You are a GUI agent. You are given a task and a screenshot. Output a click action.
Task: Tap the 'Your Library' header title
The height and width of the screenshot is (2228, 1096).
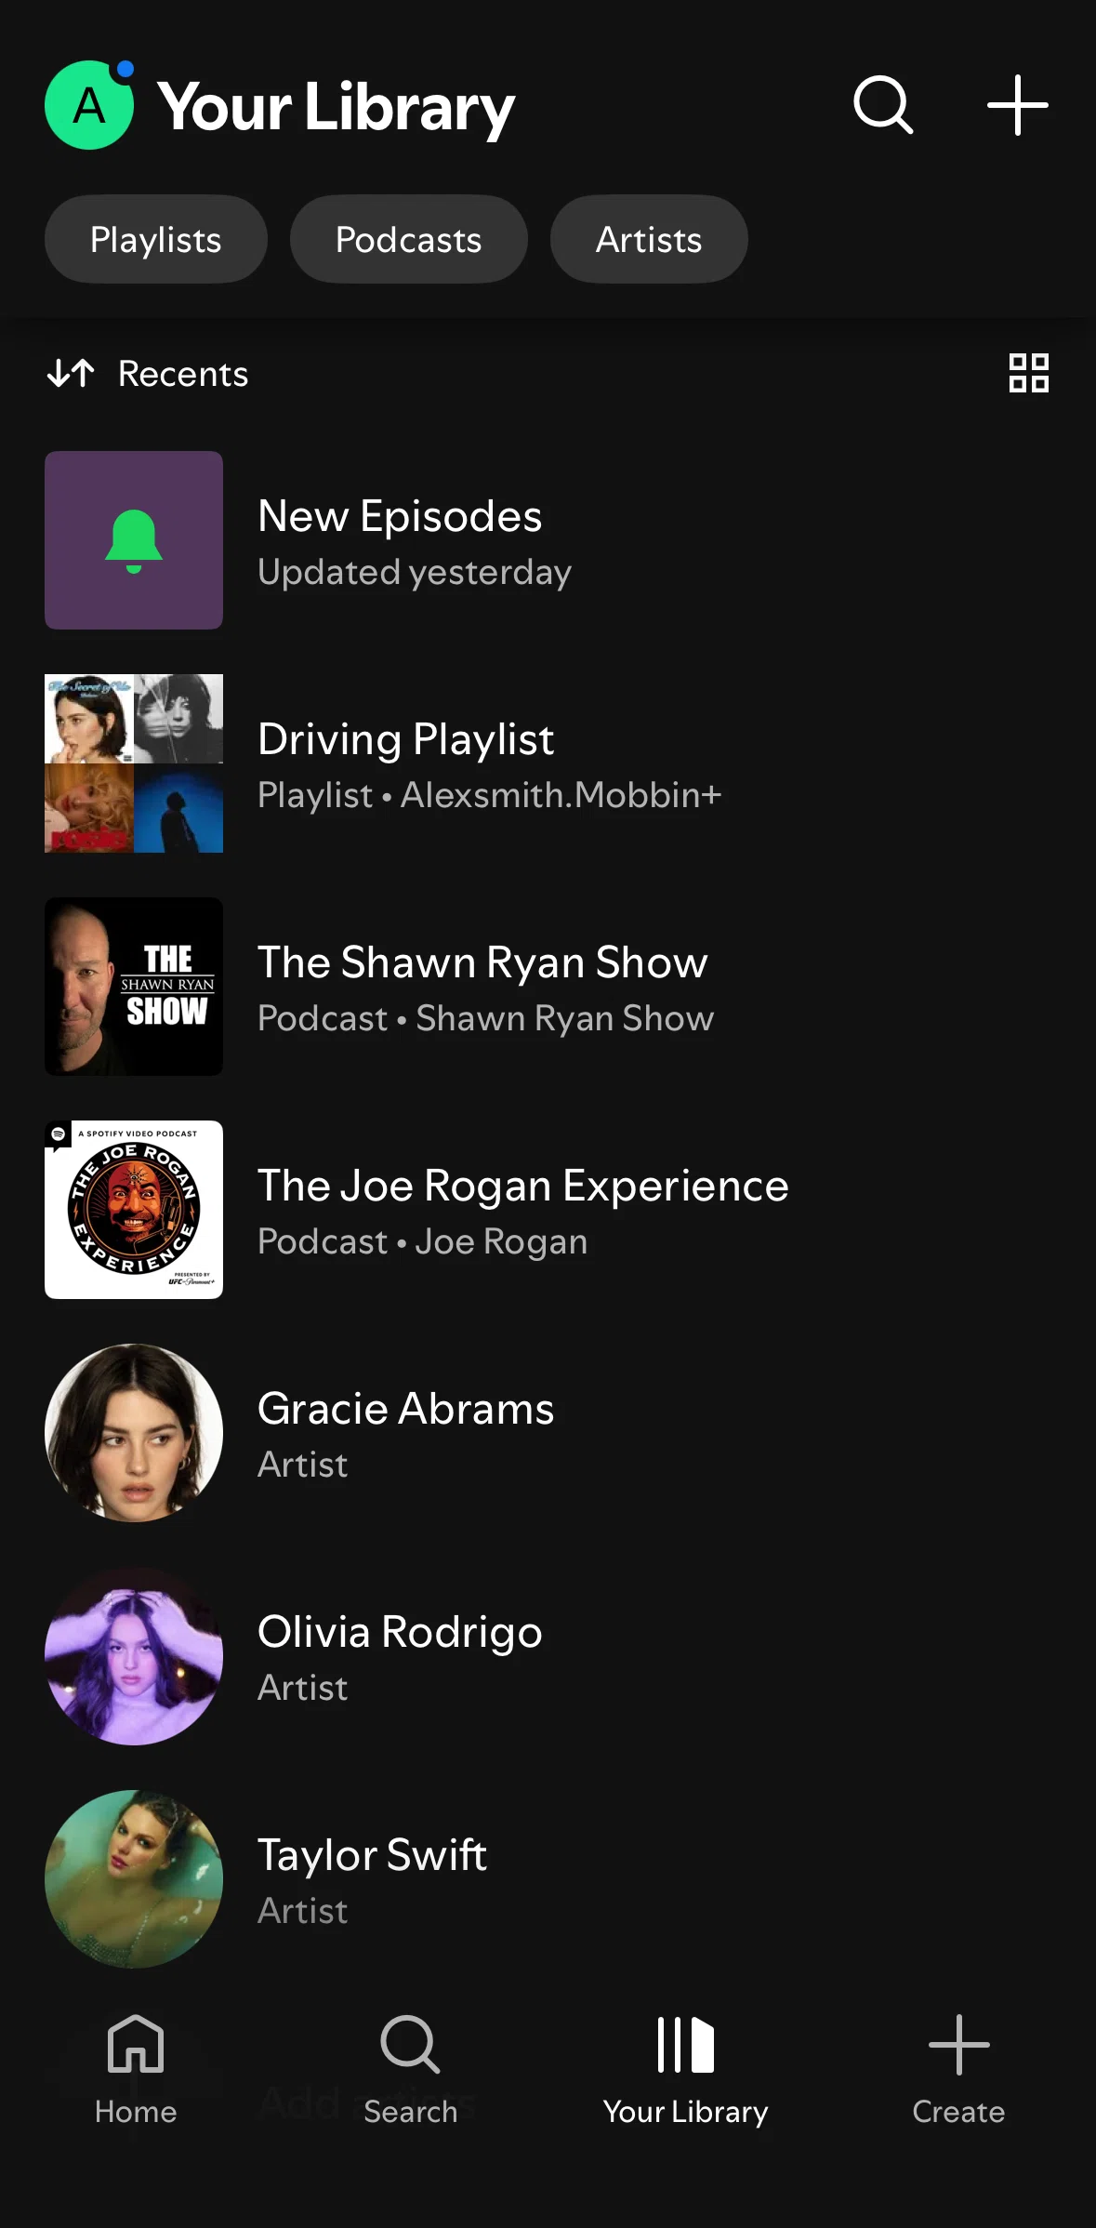[336, 107]
